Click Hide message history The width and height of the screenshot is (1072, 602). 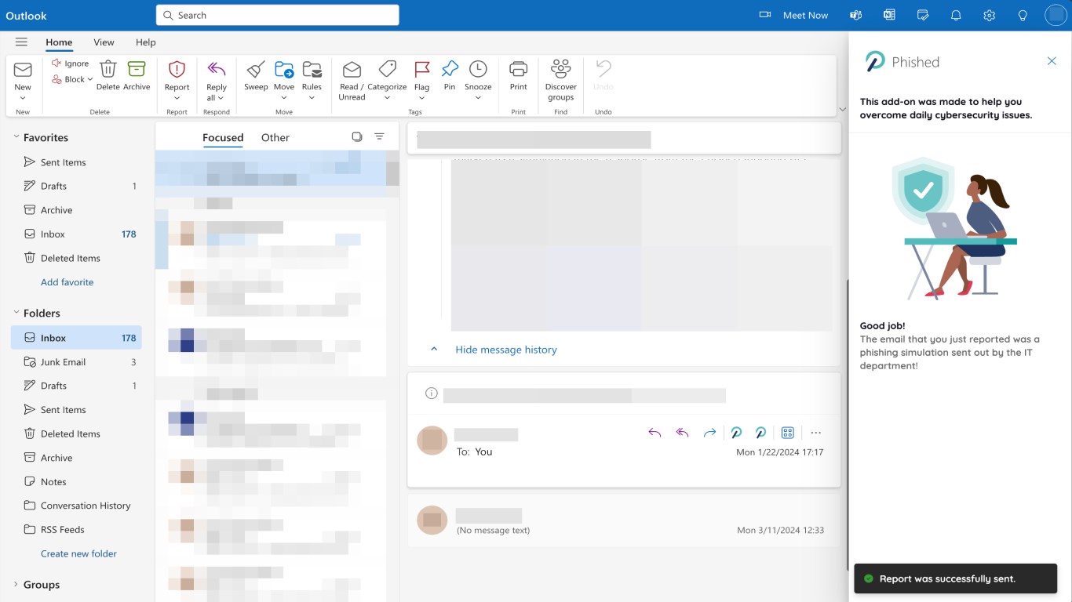(506, 350)
